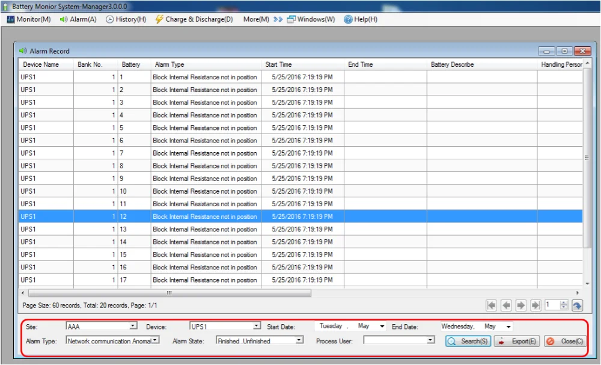Click the table's scroll right arrow
Screen dimensions: 601x365
578,293
